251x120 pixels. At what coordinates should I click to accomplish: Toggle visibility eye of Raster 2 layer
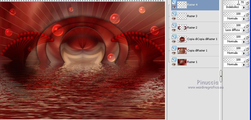(174, 30)
